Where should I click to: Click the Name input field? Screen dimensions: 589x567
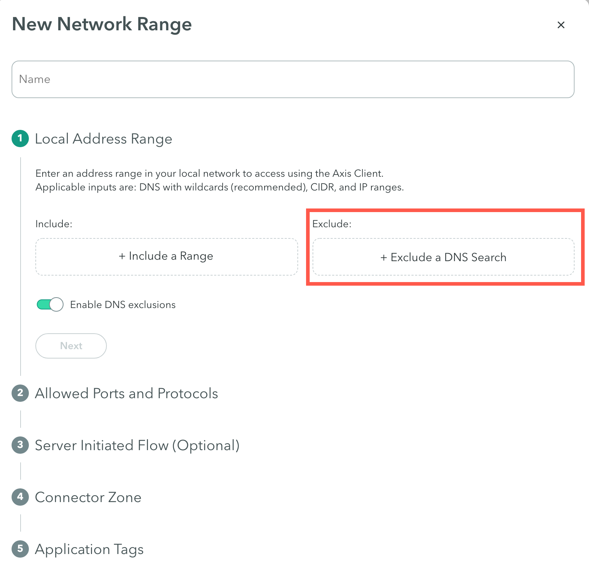[293, 79]
